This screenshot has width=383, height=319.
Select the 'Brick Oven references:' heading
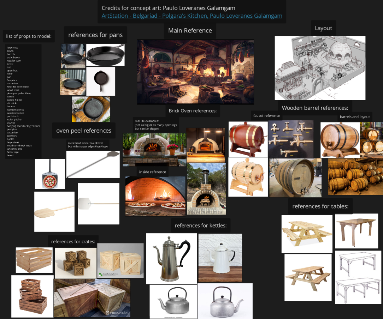click(x=193, y=111)
